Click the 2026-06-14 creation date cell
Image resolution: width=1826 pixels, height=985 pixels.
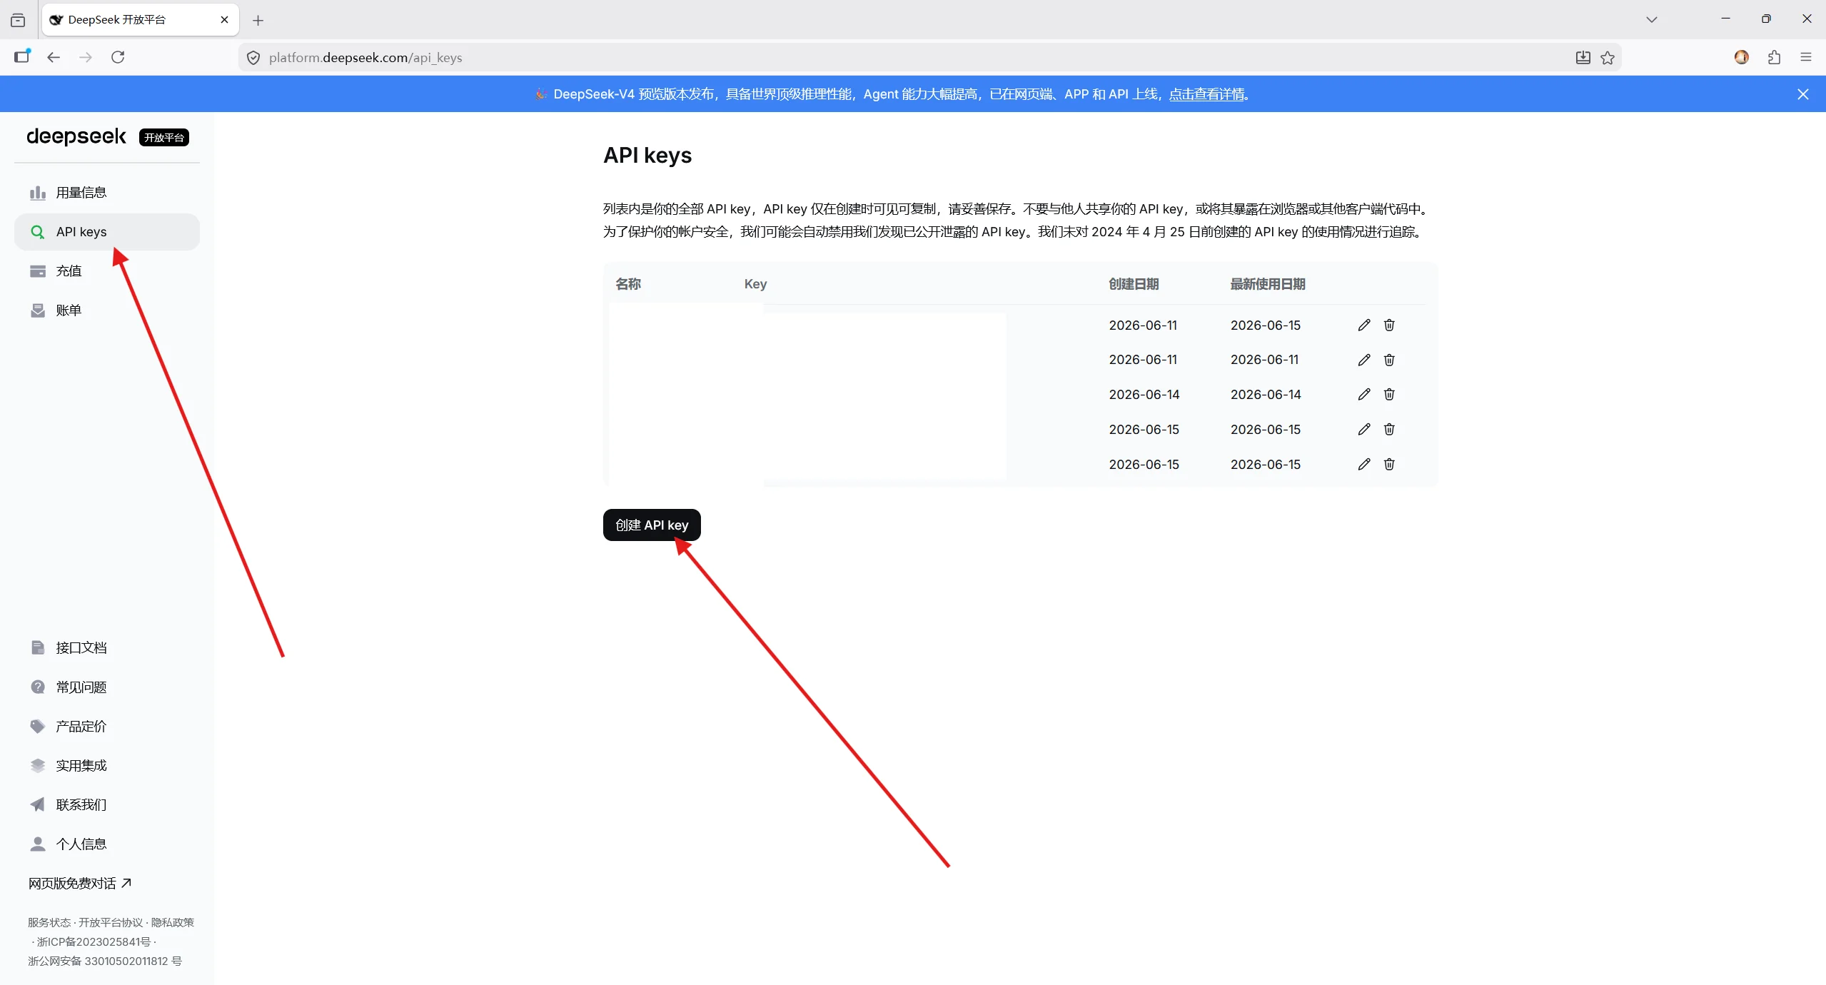tap(1144, 395)
